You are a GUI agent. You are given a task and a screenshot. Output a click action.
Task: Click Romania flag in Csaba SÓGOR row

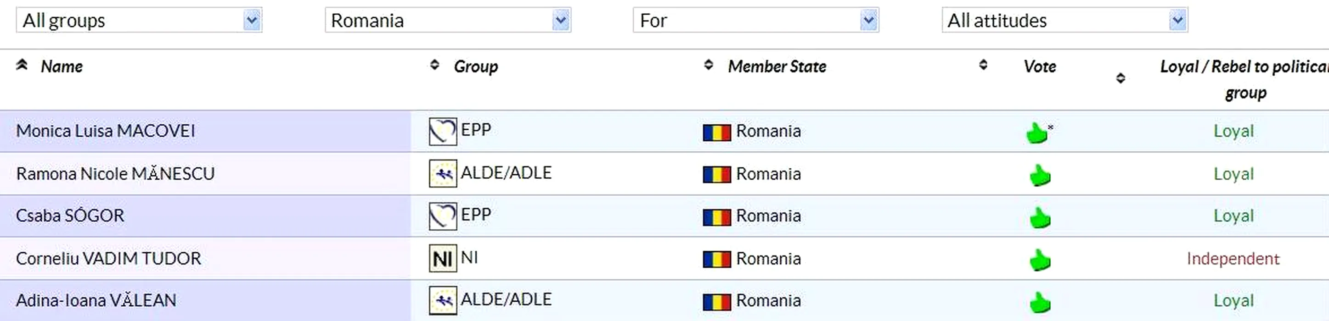[x=716, y=217]
